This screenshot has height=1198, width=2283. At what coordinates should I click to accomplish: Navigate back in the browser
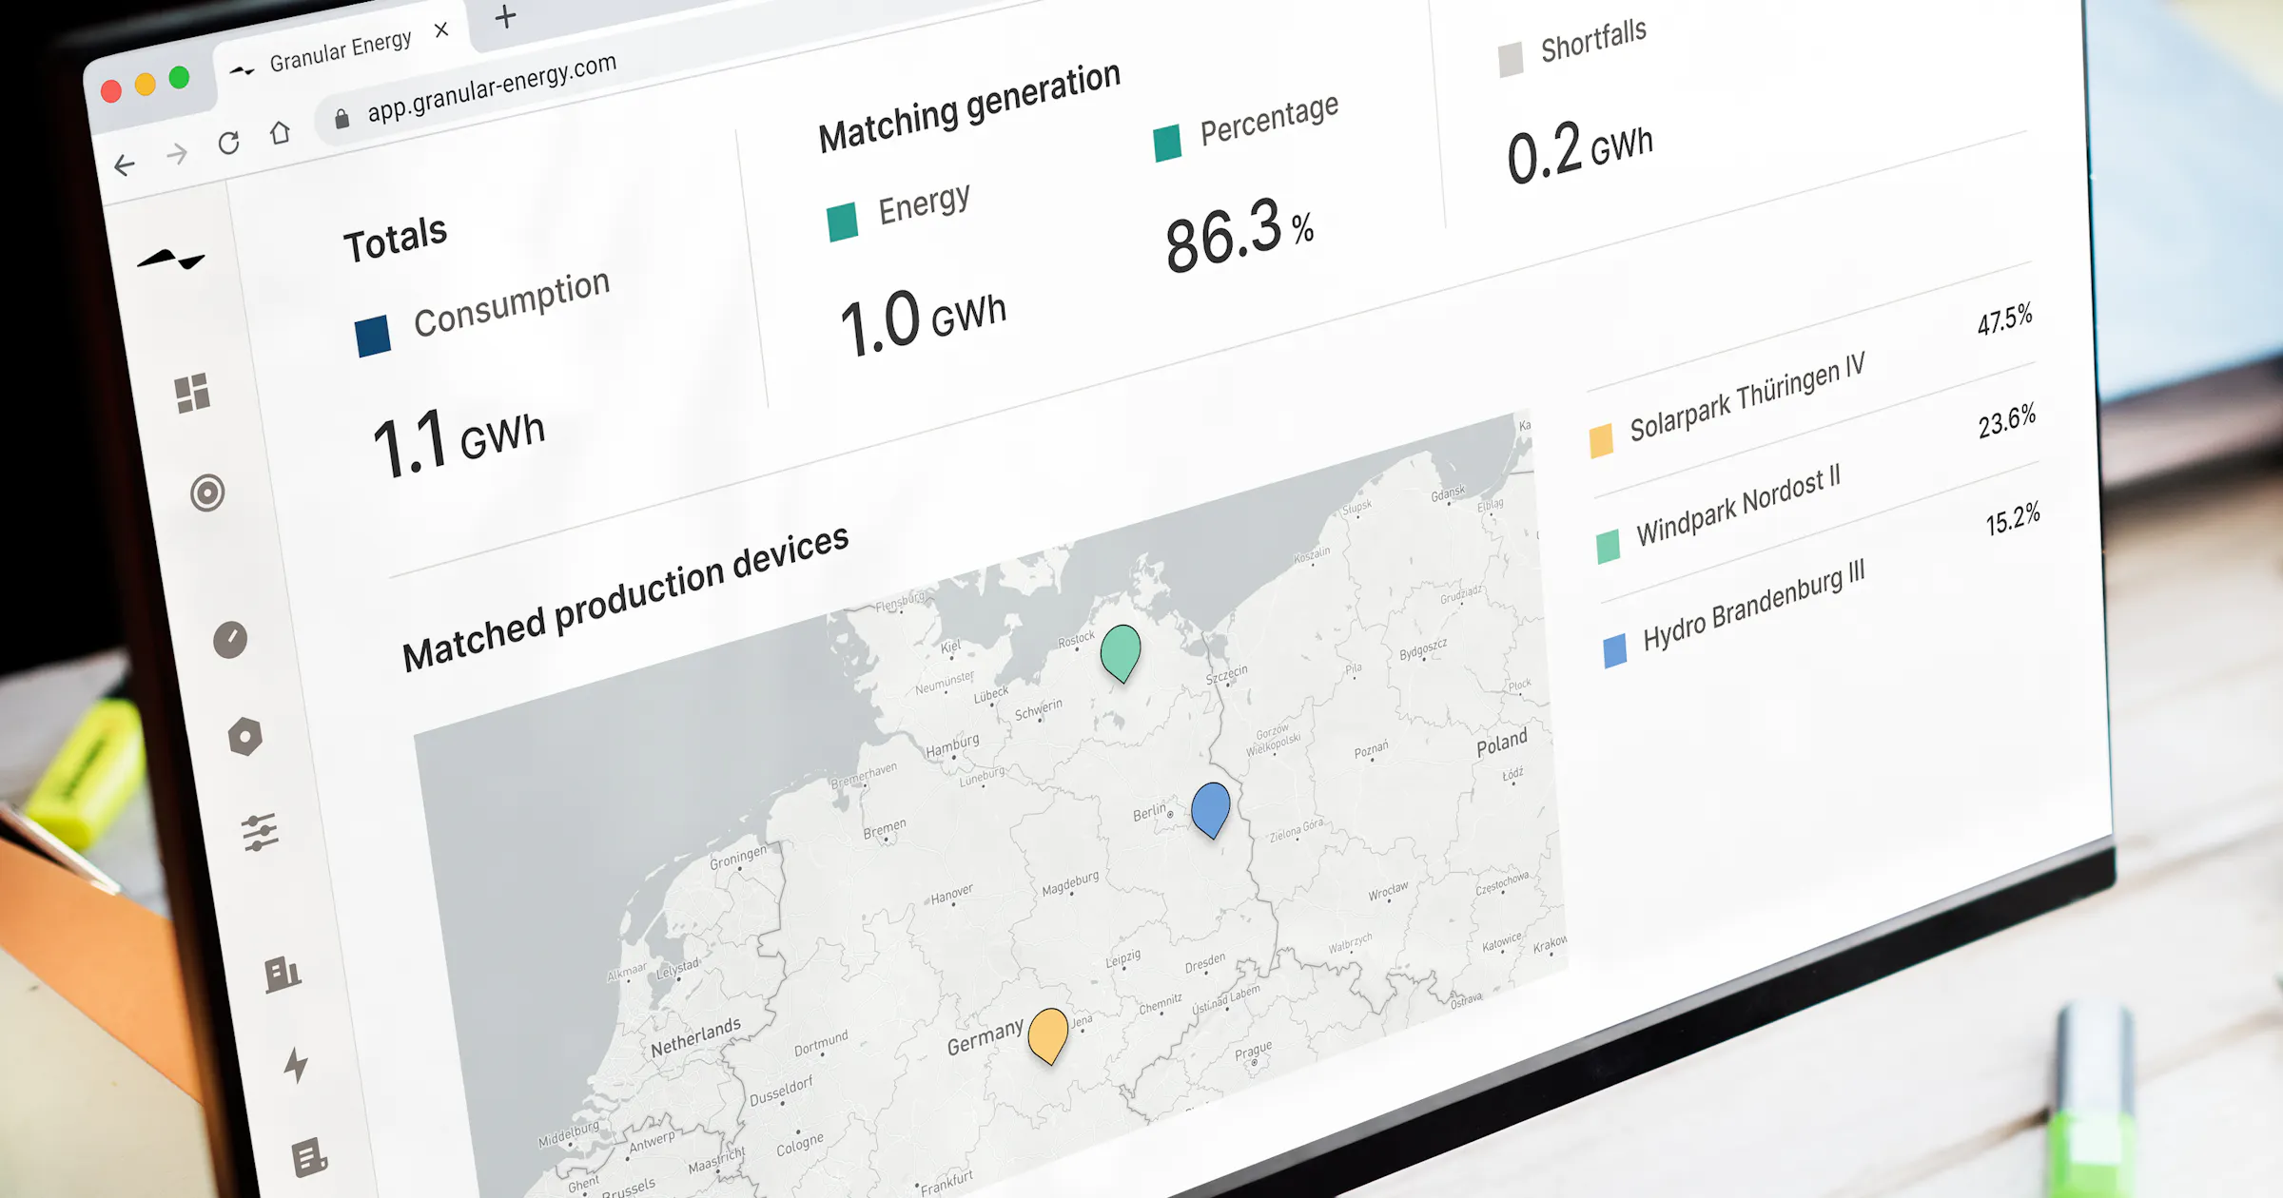[x=125, y=165]
